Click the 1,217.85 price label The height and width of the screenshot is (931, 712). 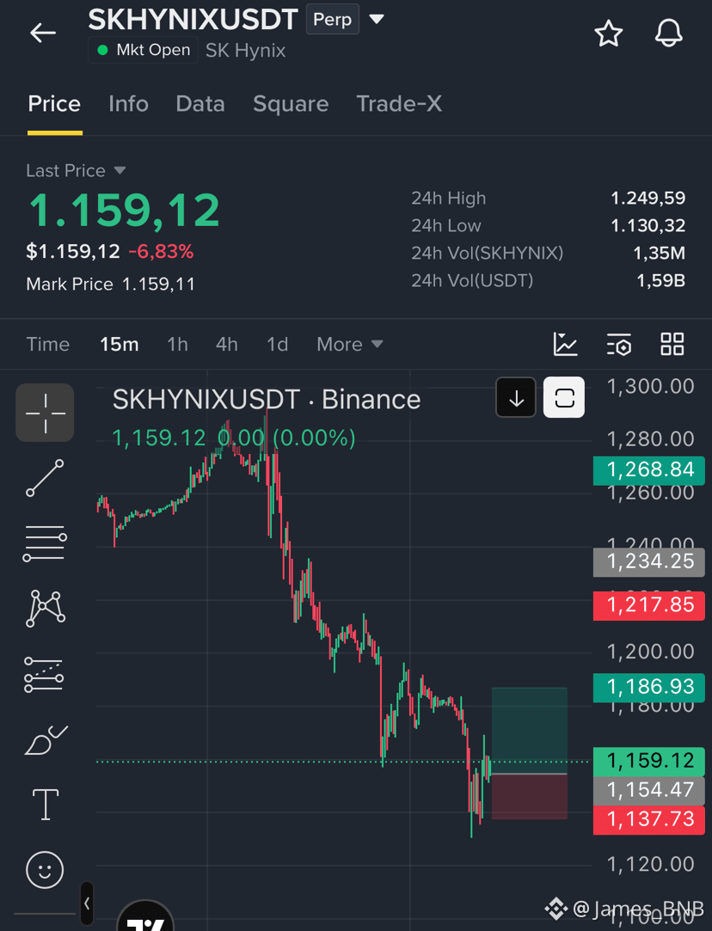(x=649, y=605)
